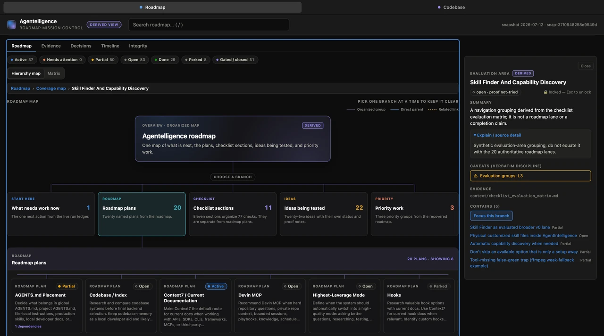
Task: Click the checklist_evaluation_matrix.md evidence path
Action: pos(514,196)
